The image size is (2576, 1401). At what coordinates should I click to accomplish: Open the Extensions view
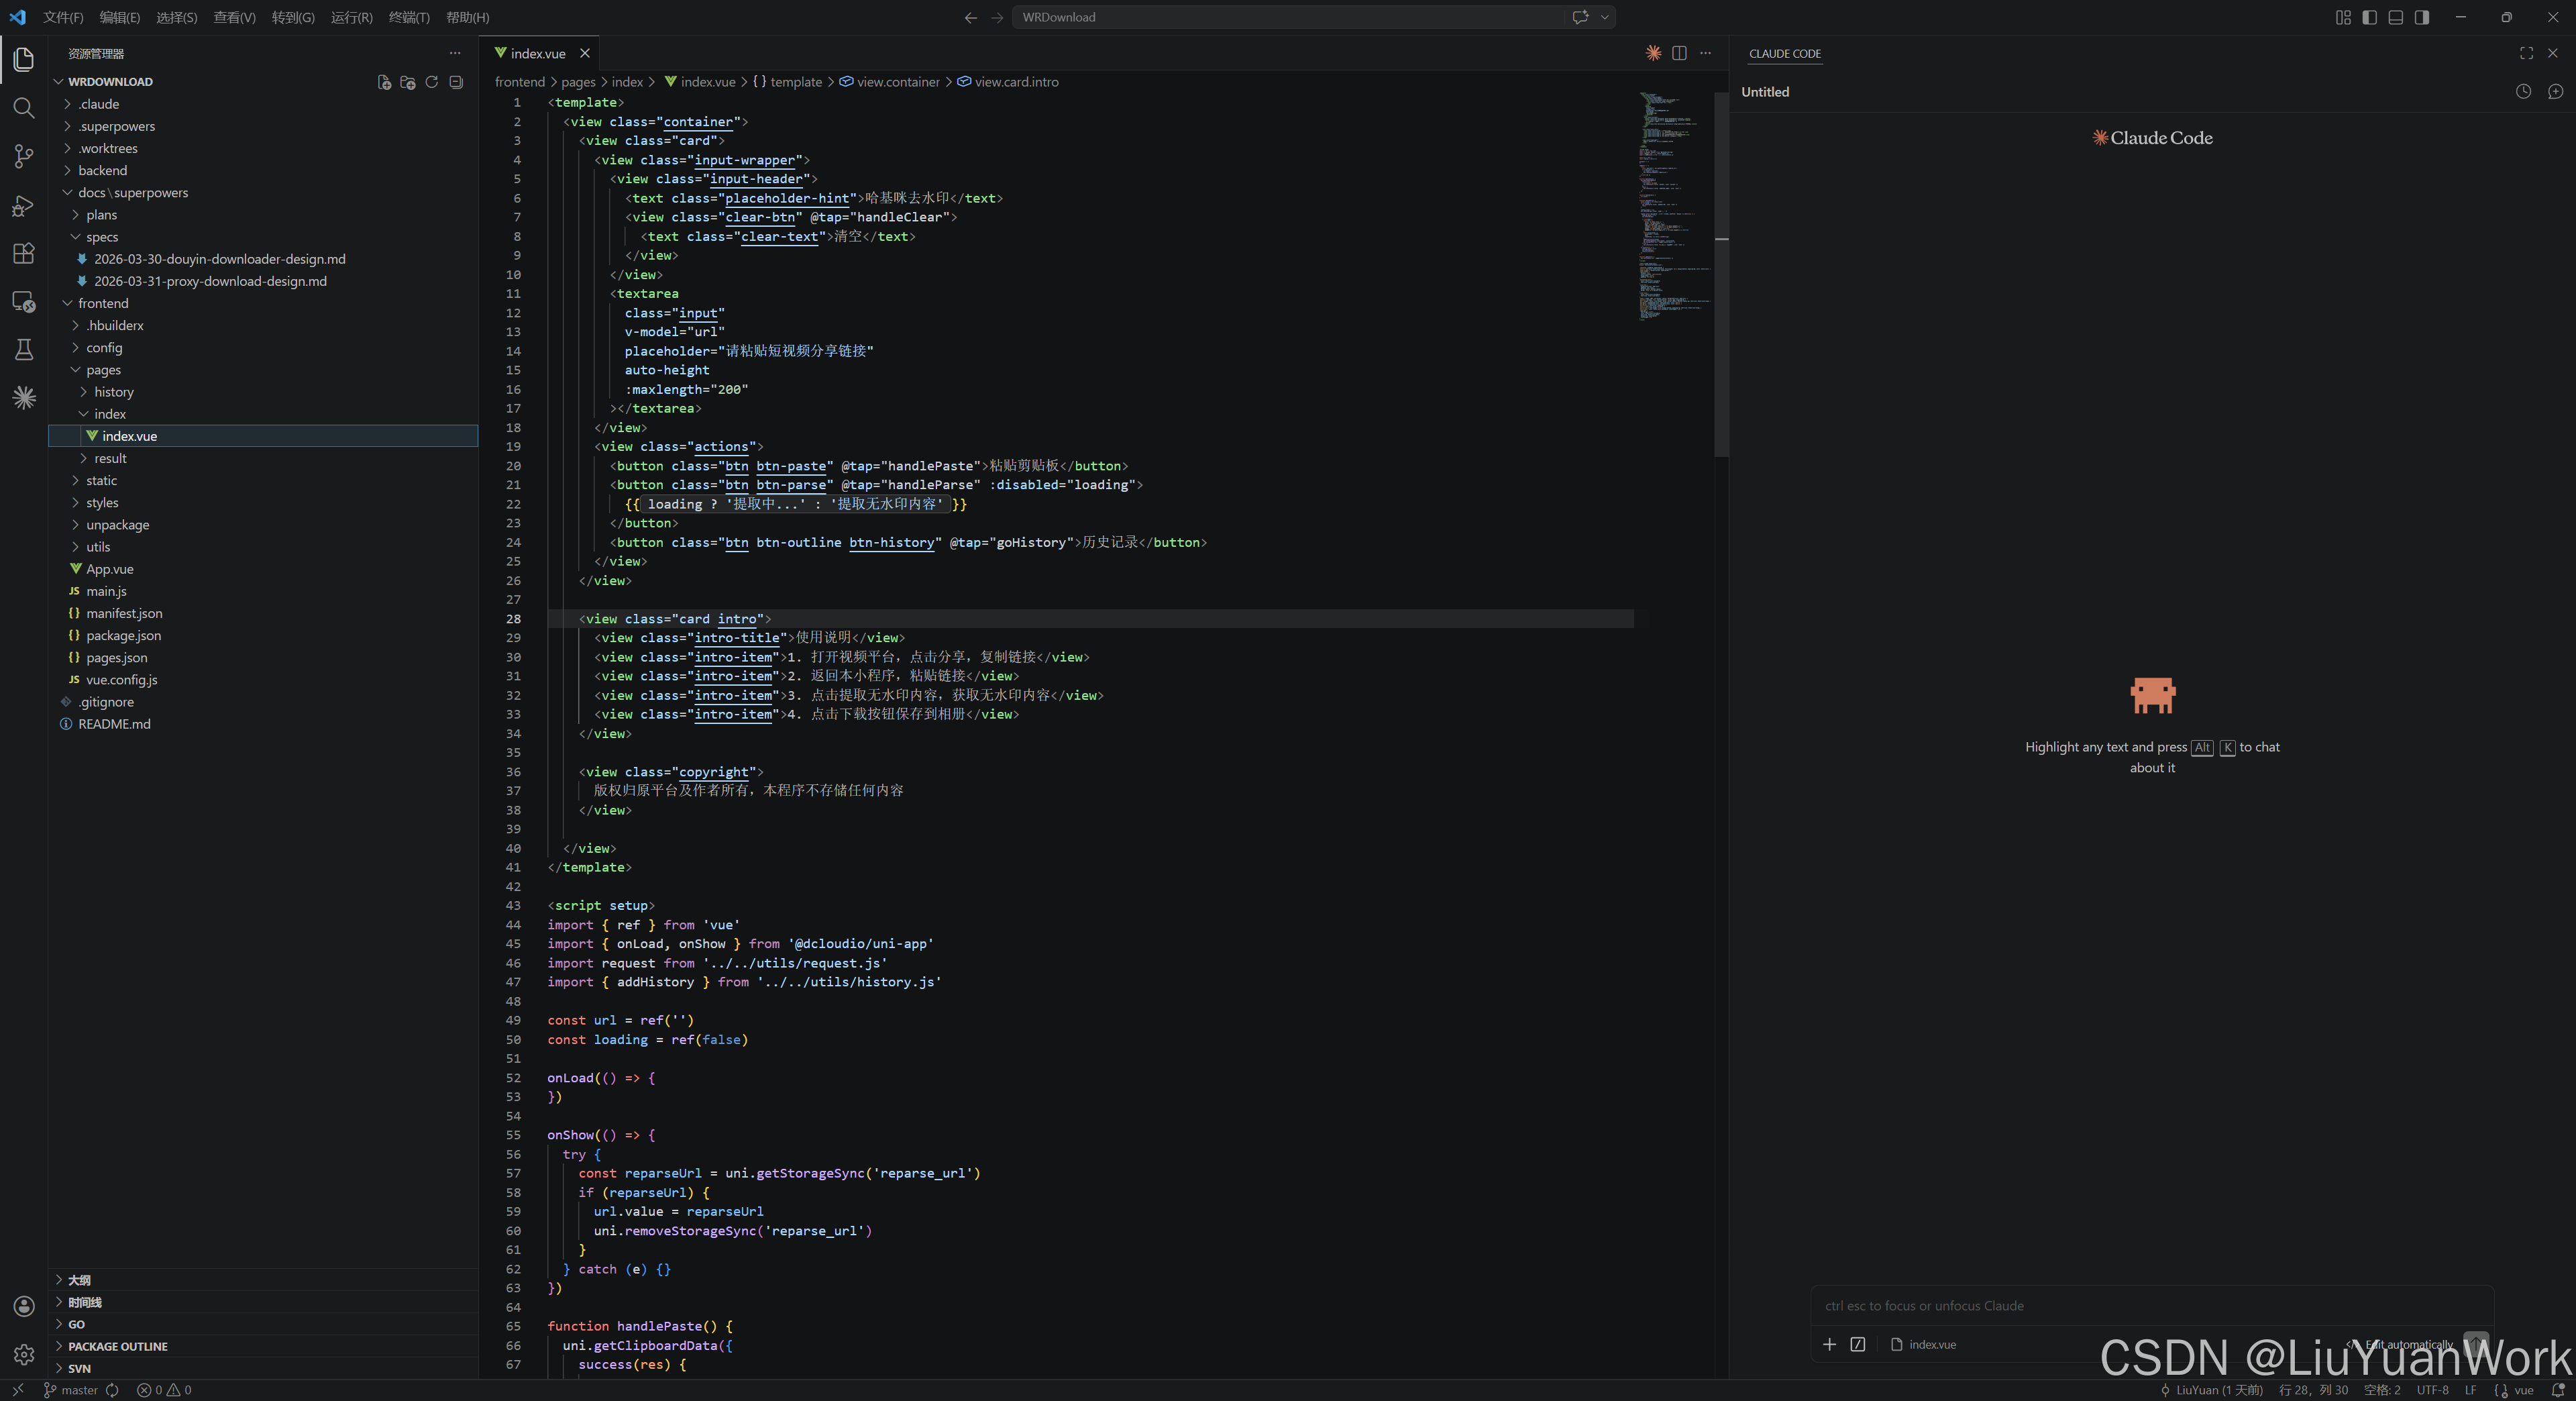tap(24, 253)
